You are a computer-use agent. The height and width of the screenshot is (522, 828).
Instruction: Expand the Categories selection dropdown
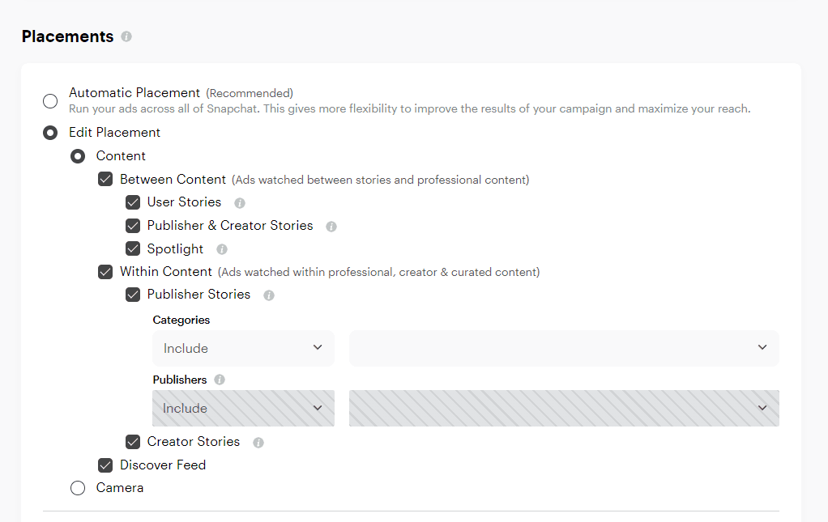click(564, 348)
